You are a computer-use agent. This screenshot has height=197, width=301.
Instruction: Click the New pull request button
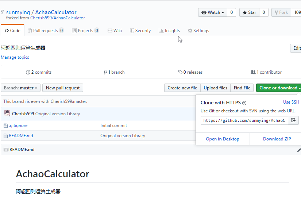pos(63,88)
